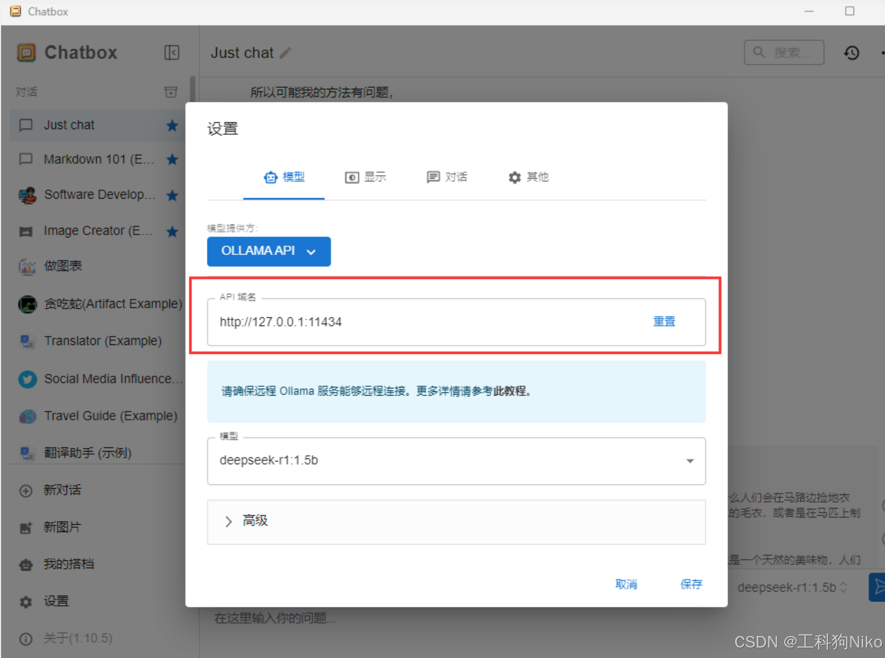Click the sidebar conversation list scrollbar
Viewport: 885px width, 658px height.
[x=193, y=90]
